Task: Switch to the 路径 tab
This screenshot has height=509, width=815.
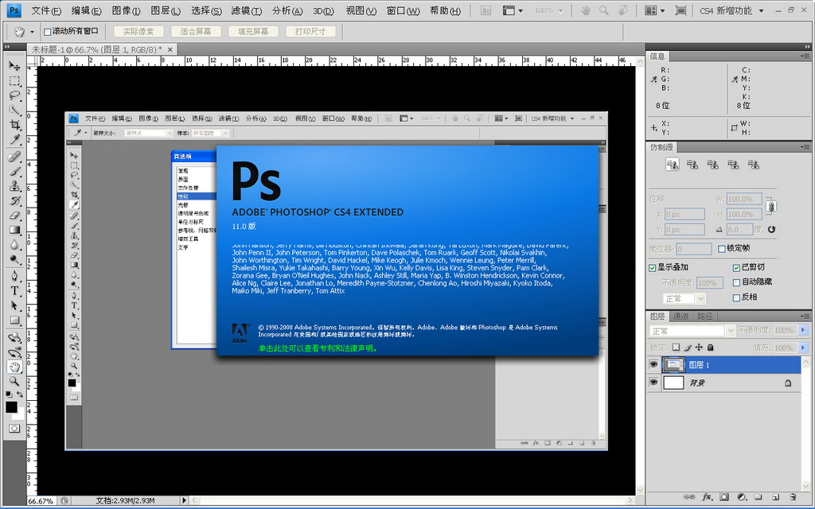Action: click(704, 316)
